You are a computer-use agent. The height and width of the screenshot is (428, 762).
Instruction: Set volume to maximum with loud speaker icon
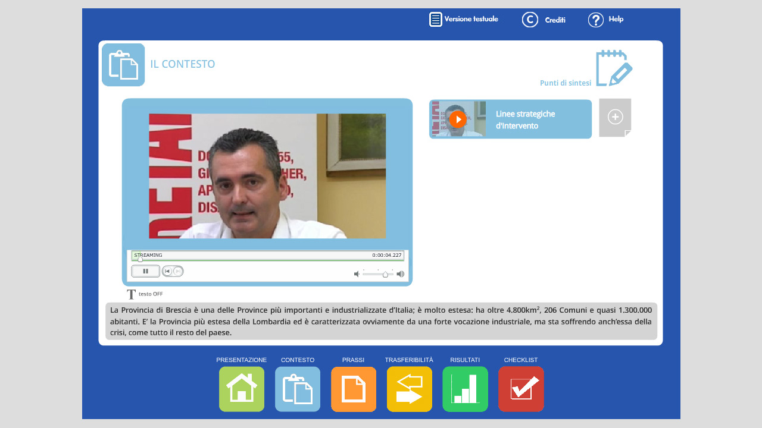pos(401,274)
